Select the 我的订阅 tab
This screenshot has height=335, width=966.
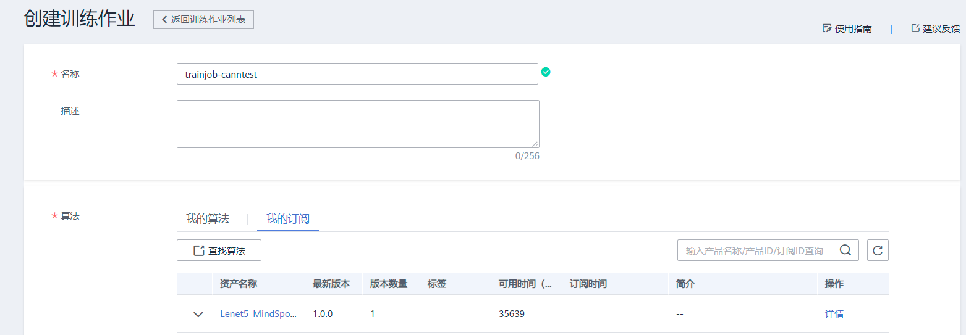(x=287, y=219)
